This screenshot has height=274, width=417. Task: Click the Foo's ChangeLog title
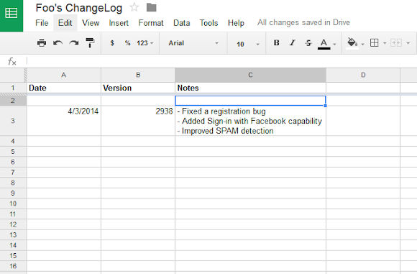pos(78,8)
